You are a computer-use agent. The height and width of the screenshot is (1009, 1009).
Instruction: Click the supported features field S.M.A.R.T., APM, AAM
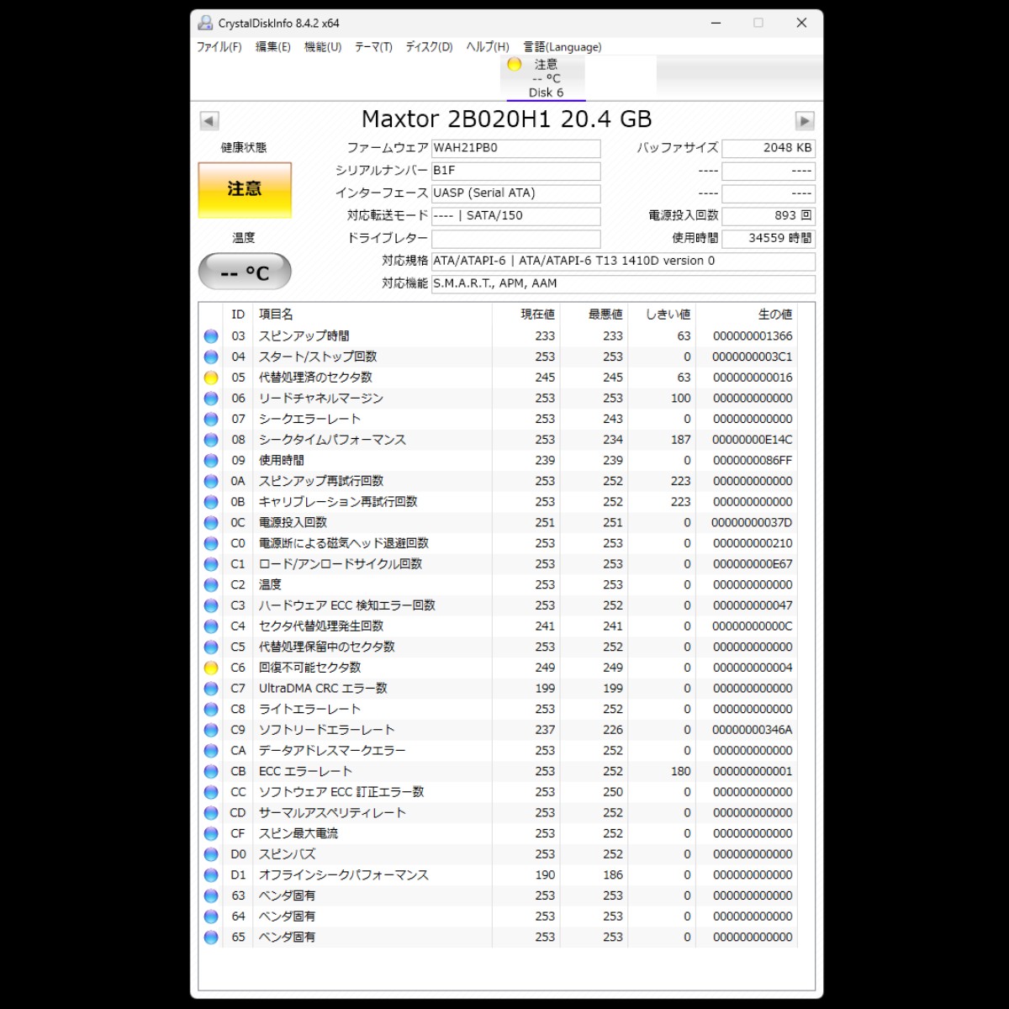click(623, 284)
